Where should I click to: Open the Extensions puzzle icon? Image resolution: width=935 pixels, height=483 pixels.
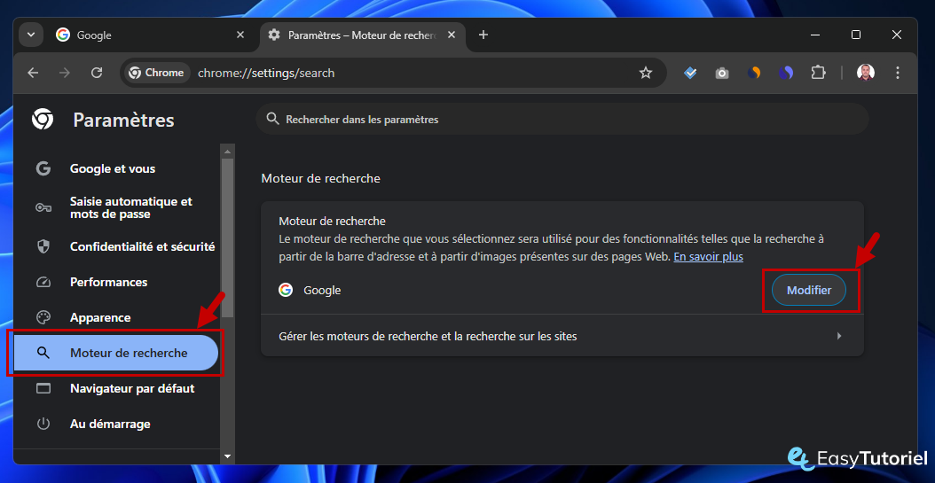click(818, 73)
